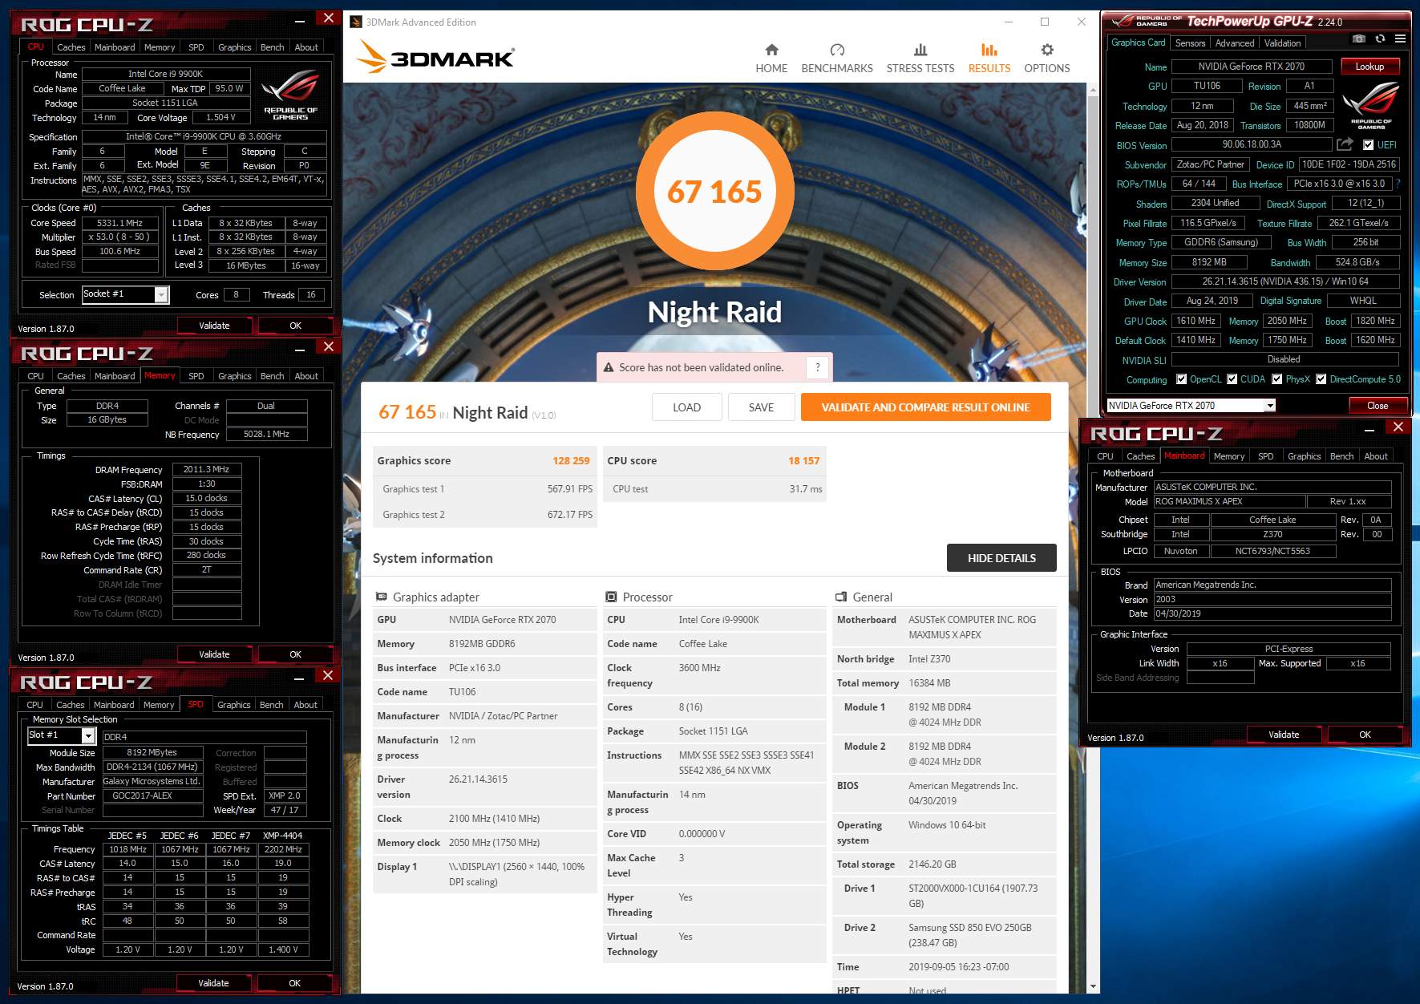Click Core Speed 5331.1 MHz field
The image size is (1420, 1004).
120,223
